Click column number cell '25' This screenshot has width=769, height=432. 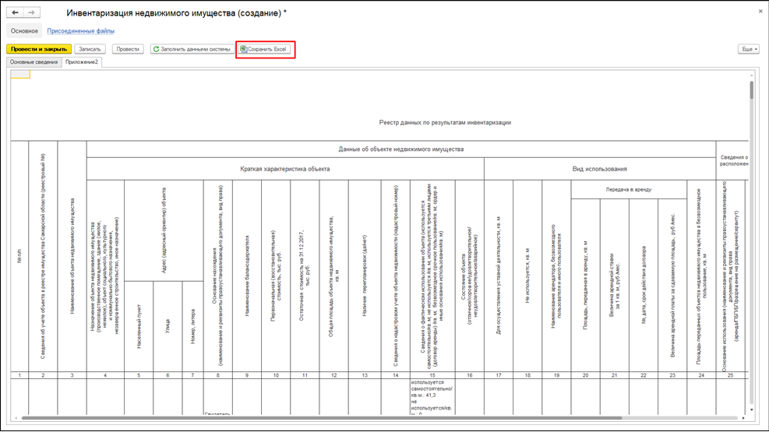point(730,375)
